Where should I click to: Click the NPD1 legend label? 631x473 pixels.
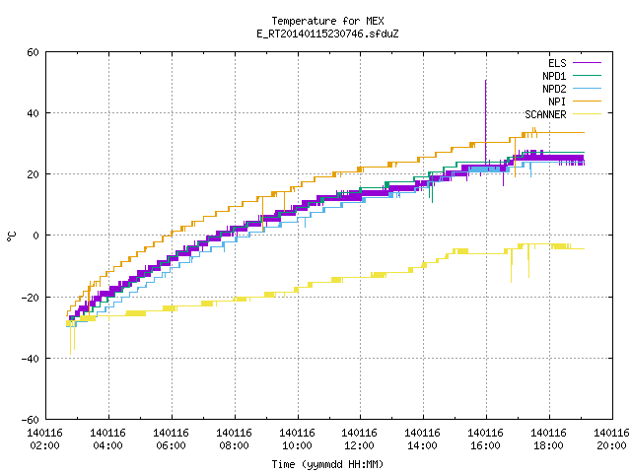(x=554, y=76)
